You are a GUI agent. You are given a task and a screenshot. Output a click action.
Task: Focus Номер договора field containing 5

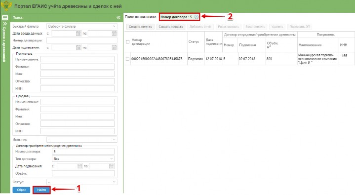83,151
